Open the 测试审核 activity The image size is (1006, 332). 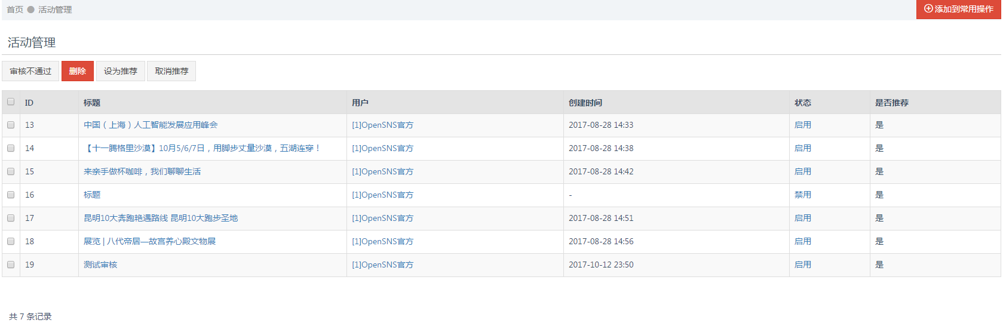(x=100, y=265)
